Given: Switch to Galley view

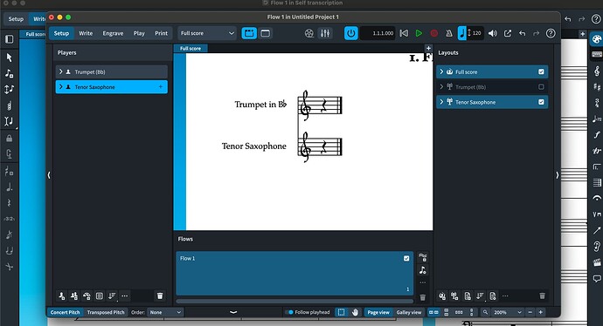Looking at the screenshot, I should (409, 312).
